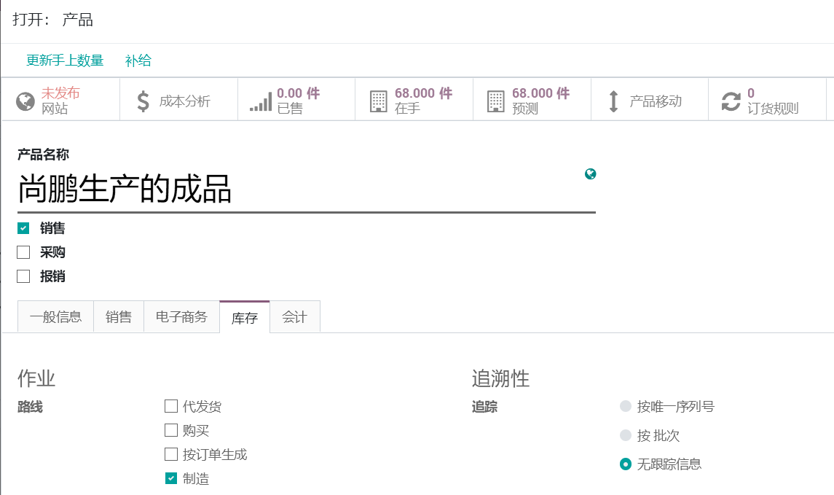The image size is (834, 495).
Task: Select 按 批次 tracking option
Action: pos(626,435)
